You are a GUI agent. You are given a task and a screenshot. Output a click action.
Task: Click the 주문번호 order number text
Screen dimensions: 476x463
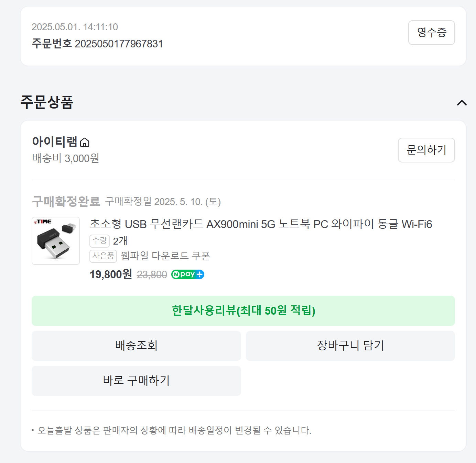pos(97,44)
